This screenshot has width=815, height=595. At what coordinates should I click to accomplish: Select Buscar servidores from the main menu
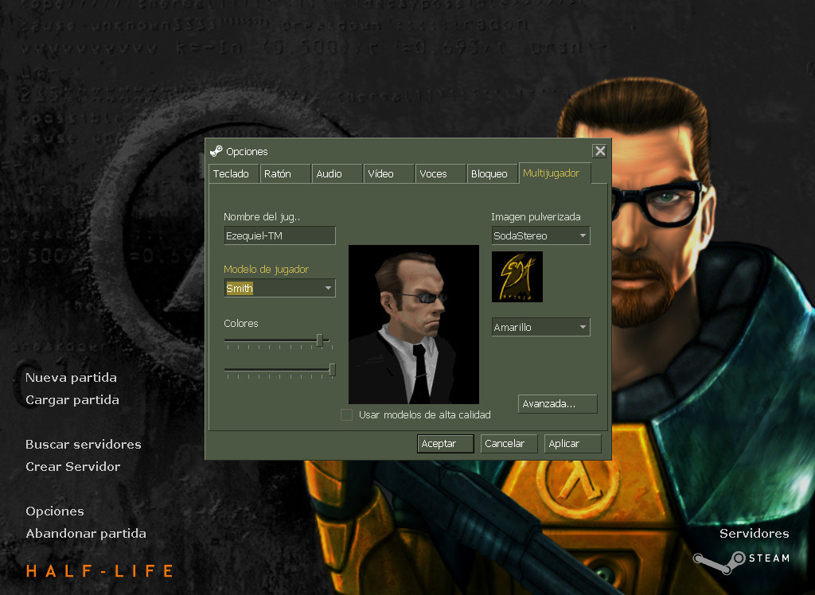point(83,444)
